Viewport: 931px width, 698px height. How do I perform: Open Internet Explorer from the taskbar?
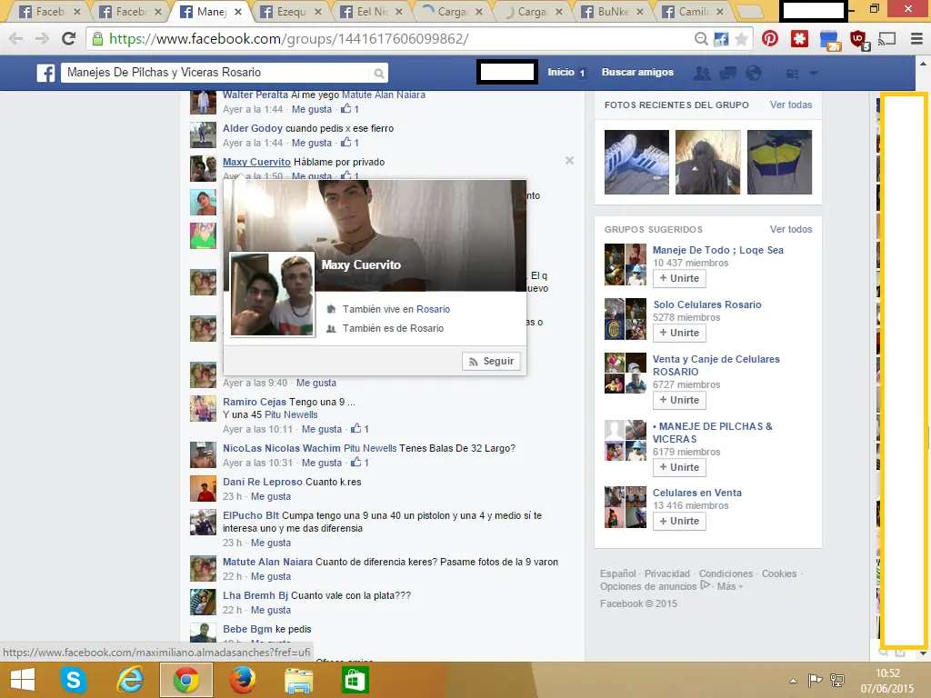130,680
